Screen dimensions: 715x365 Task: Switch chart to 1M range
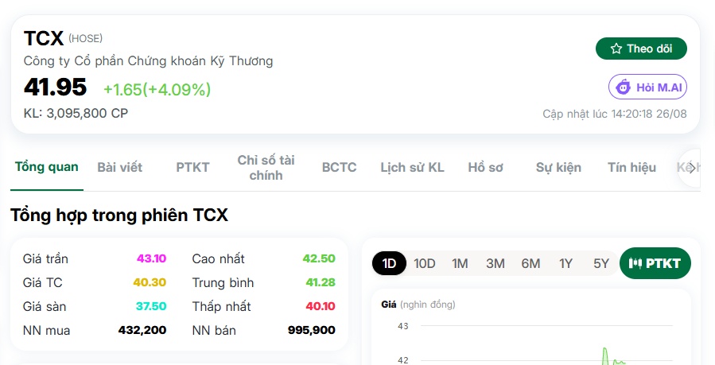460,263
